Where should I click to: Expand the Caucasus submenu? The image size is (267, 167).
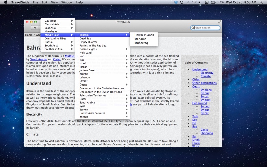pyautogui.click(x=58, y=21)
